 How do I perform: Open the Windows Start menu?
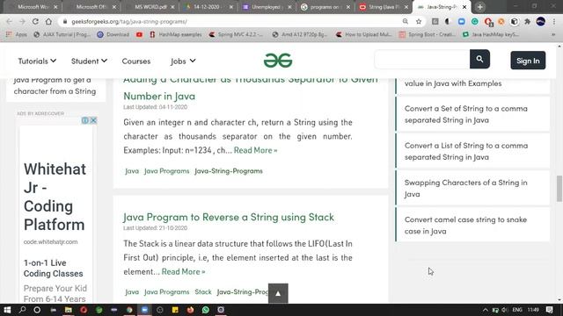coord(7,310)
